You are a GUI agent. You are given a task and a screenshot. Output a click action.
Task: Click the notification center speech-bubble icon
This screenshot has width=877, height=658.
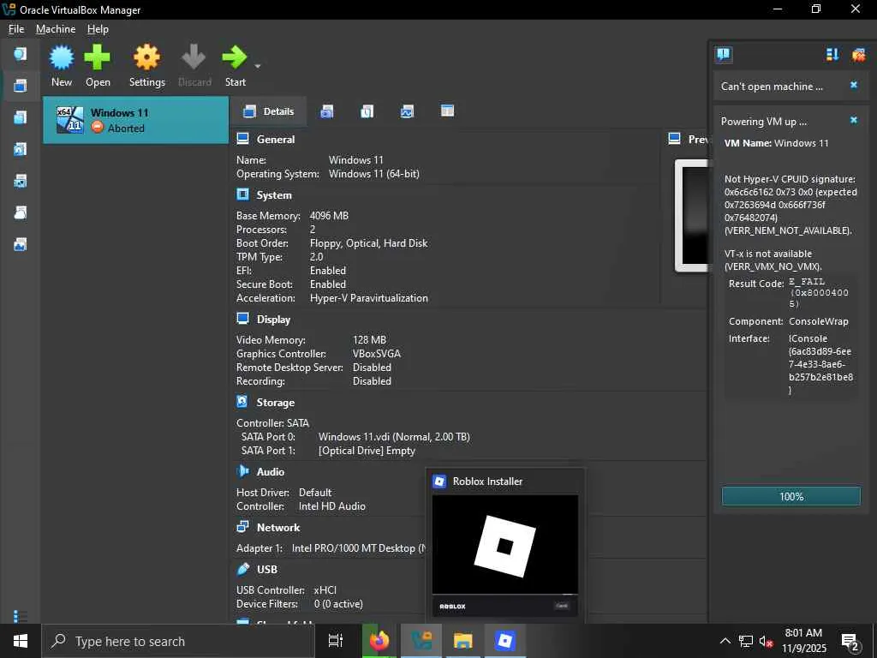723,54
